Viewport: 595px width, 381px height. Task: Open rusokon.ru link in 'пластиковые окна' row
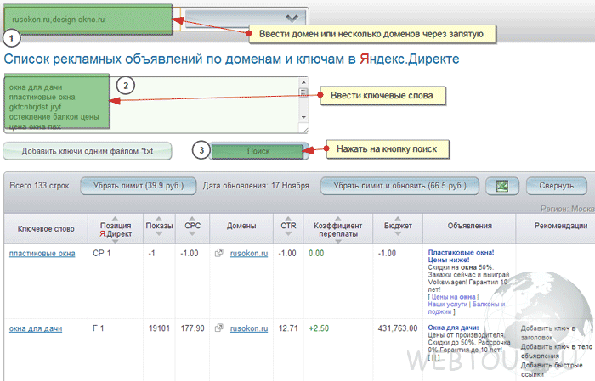click(249, 254)
